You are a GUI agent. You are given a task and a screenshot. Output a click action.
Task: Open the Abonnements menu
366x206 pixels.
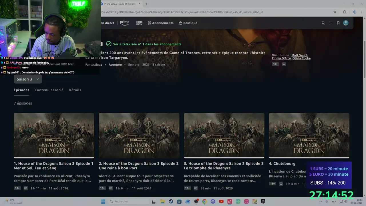coord(161,23)
